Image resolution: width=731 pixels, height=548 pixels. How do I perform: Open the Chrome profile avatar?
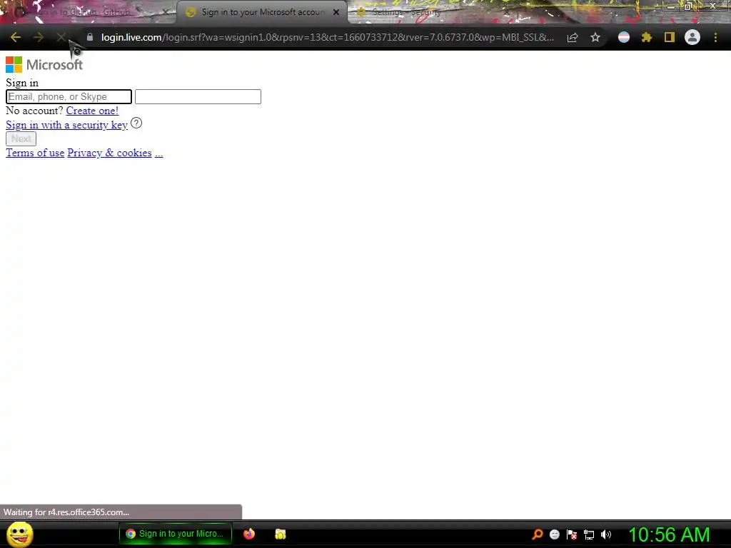(692, 37)
